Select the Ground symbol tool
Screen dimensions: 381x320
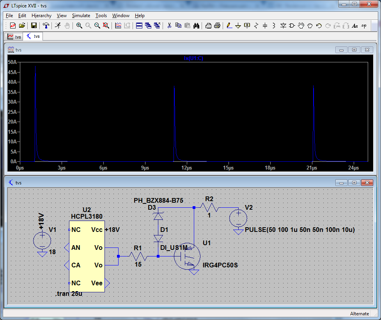(x=238, y=26)
